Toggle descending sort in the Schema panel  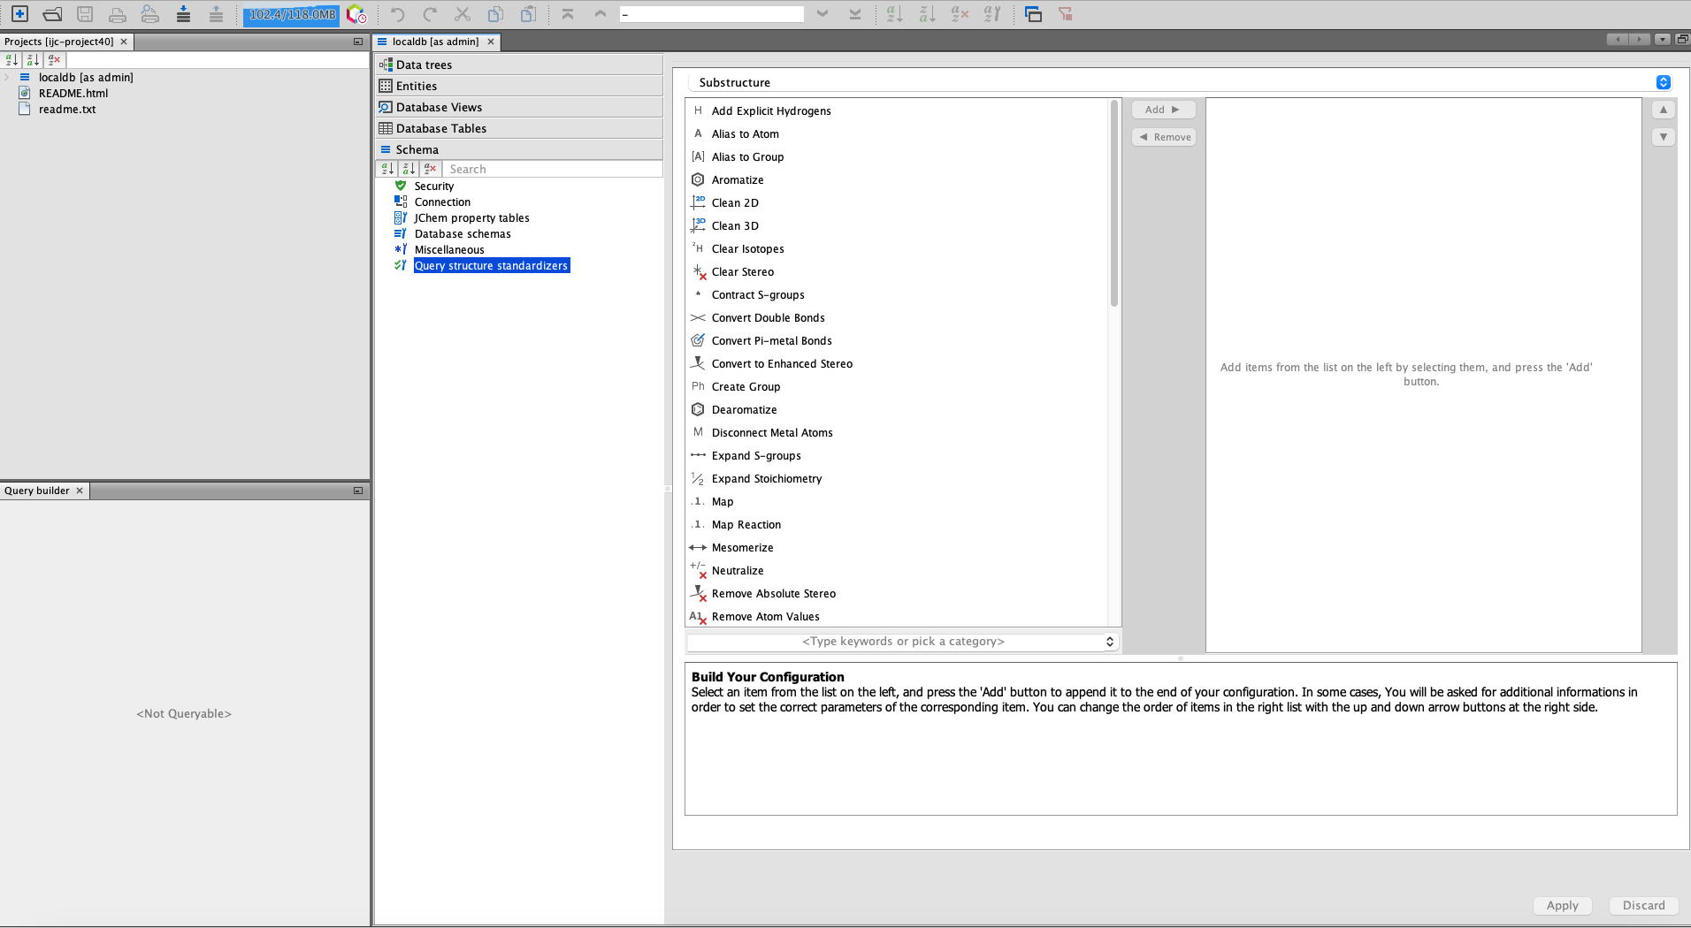pyautogui.click(x=409, y=168)
